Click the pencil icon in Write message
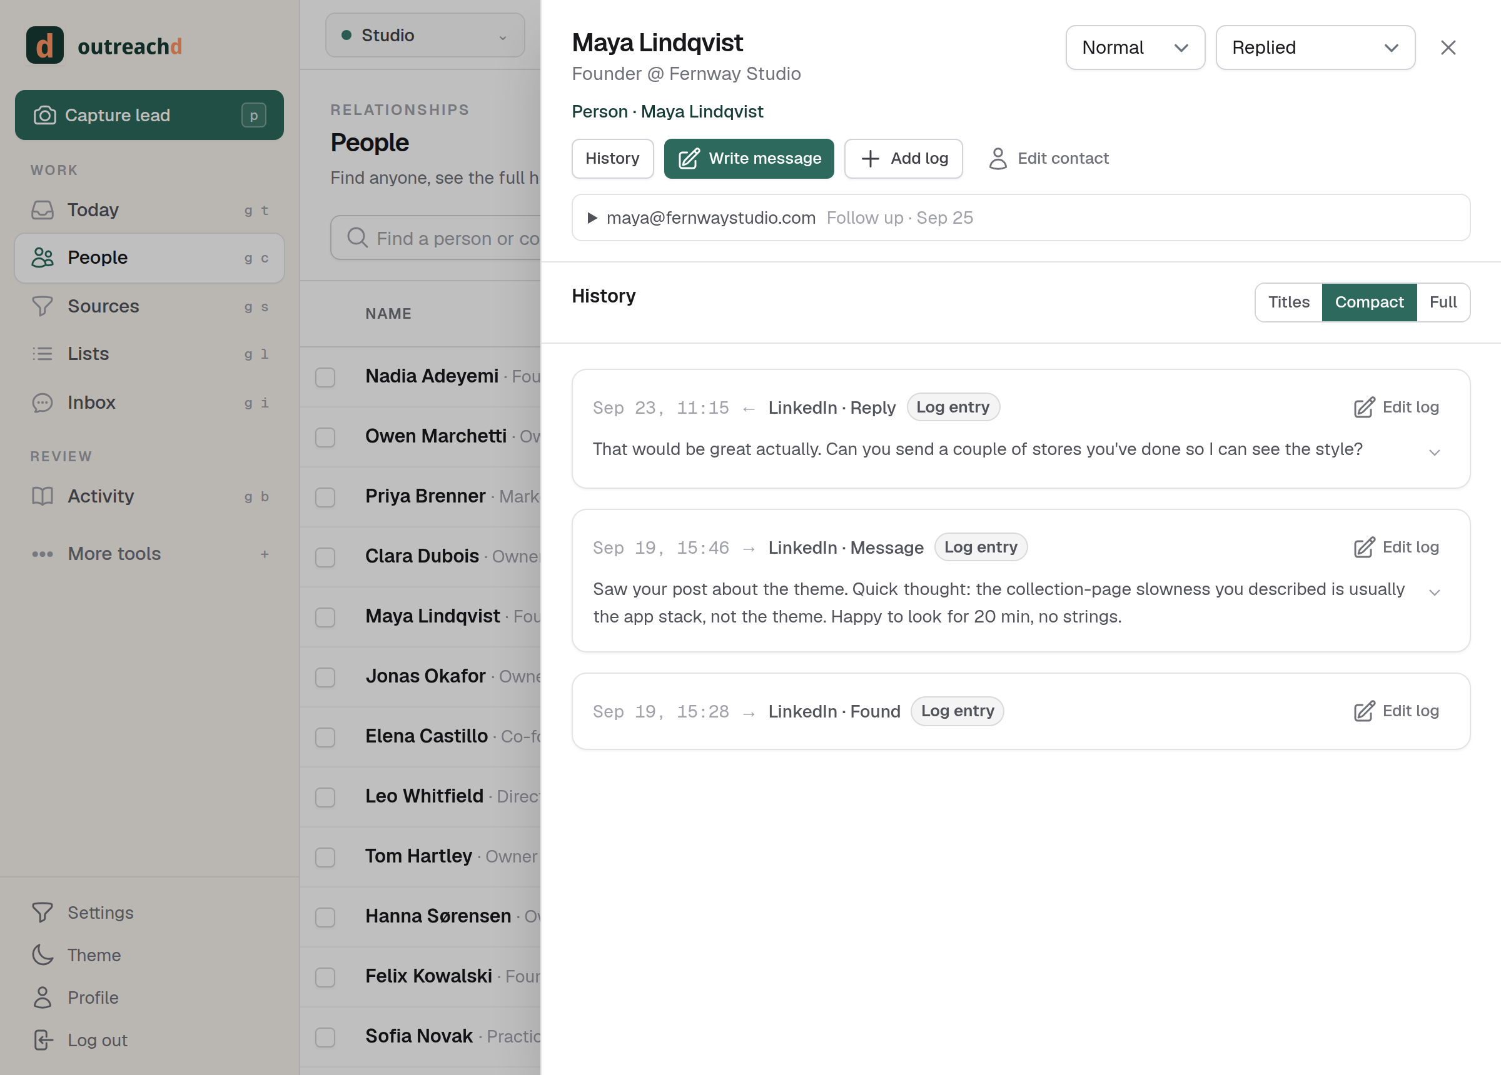 pos(689,159)
